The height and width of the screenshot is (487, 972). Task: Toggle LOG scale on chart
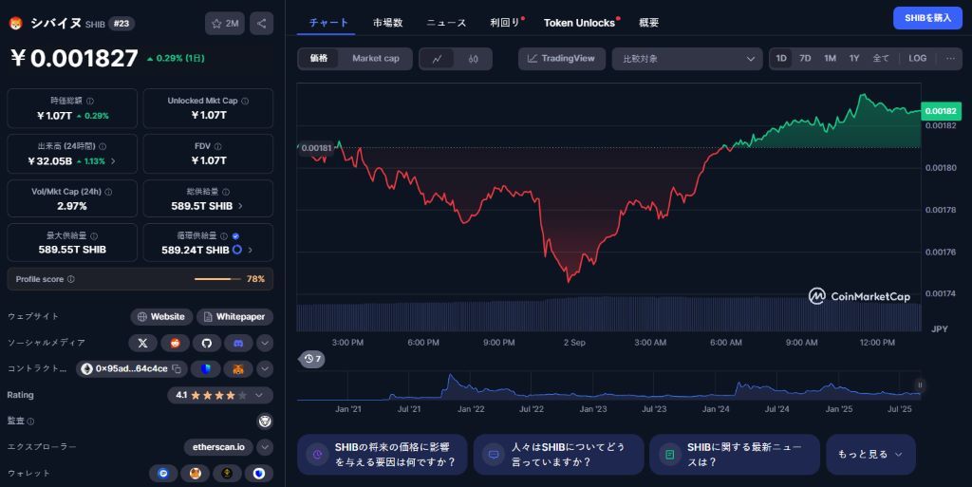[918, 58]
